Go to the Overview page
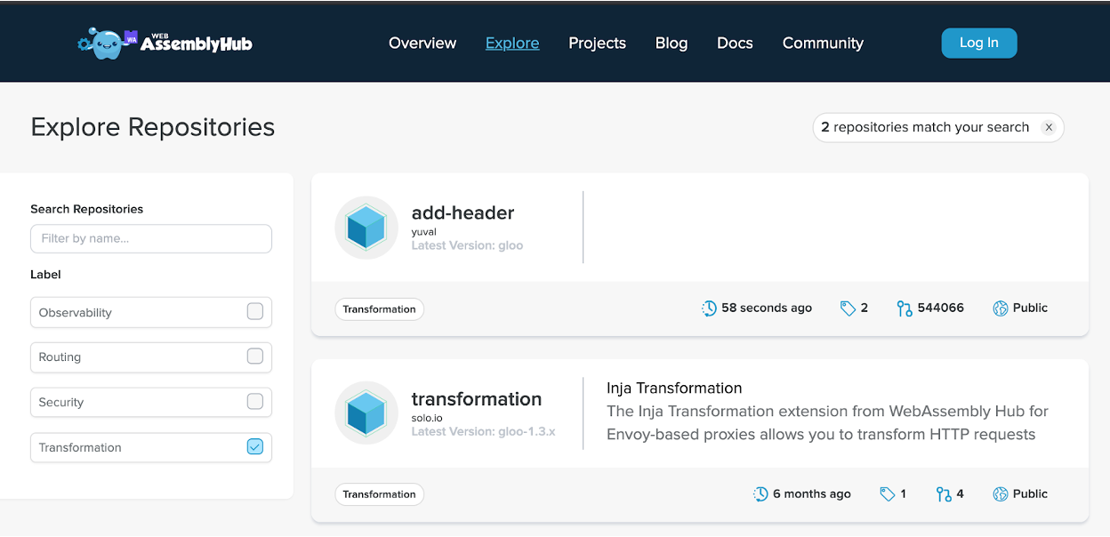 coord(422,43)
